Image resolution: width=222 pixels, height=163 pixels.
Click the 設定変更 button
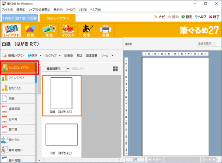92,56
